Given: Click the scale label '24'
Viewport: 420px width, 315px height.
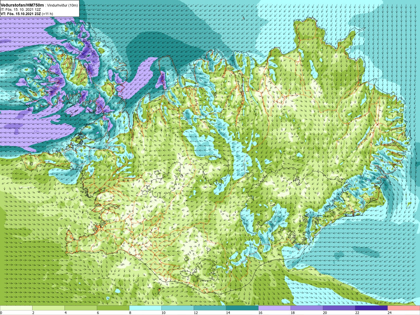Looking at the screenshot, I should tap(389, 313).
